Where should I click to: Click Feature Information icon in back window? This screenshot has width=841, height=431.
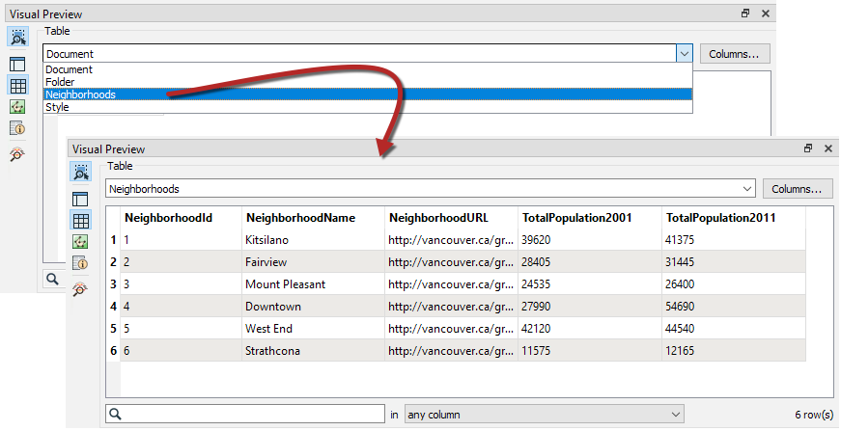point(17,128)
